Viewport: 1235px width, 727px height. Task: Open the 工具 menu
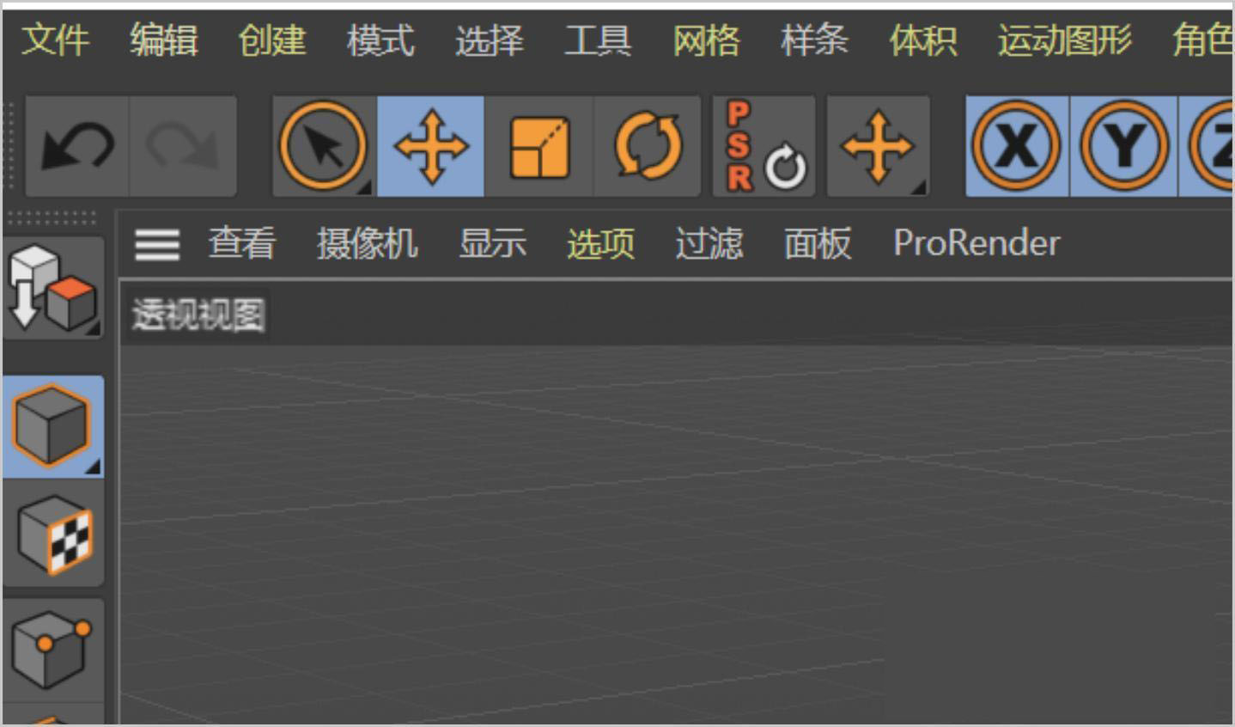click(598, 40)
